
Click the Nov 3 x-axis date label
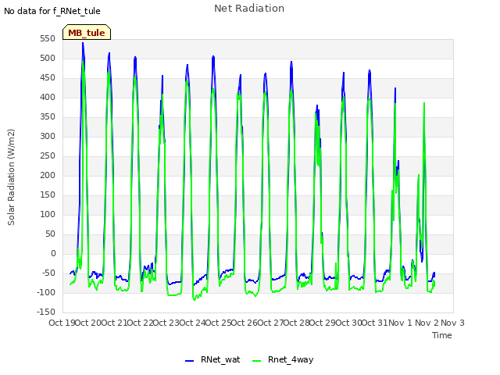coord(453,323)
